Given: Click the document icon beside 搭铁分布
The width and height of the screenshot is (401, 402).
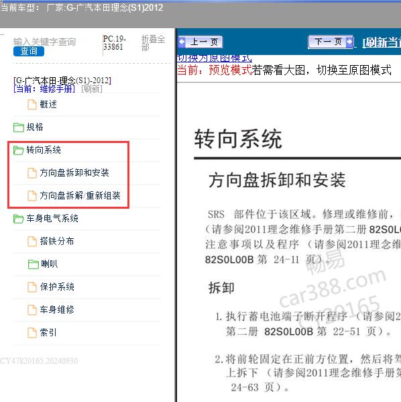Looking at the screenshot, I should tap(32, 242).
